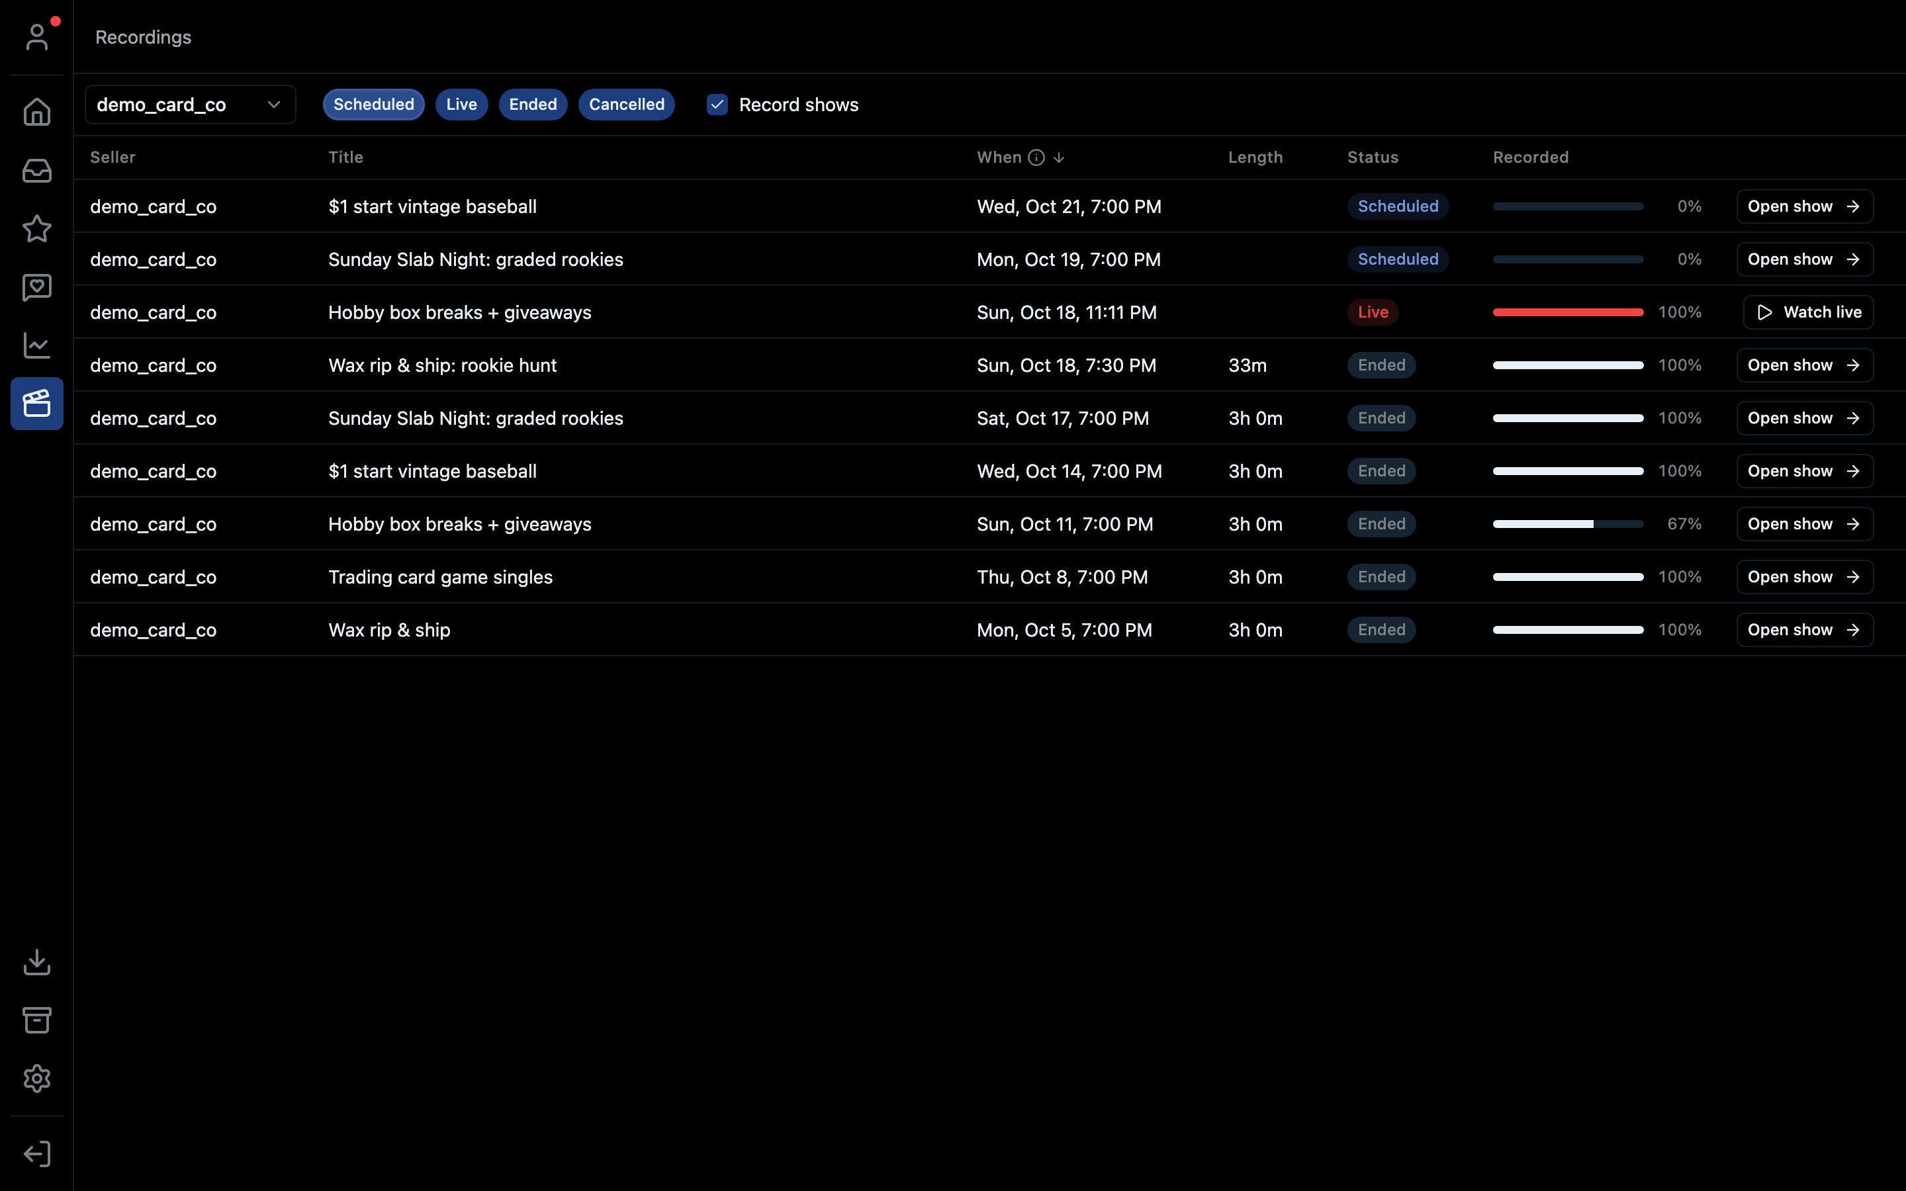Open show for Oct 19 Sunday Slab Night
The image size is (1906, 1191).
(x=1804, y=259)
